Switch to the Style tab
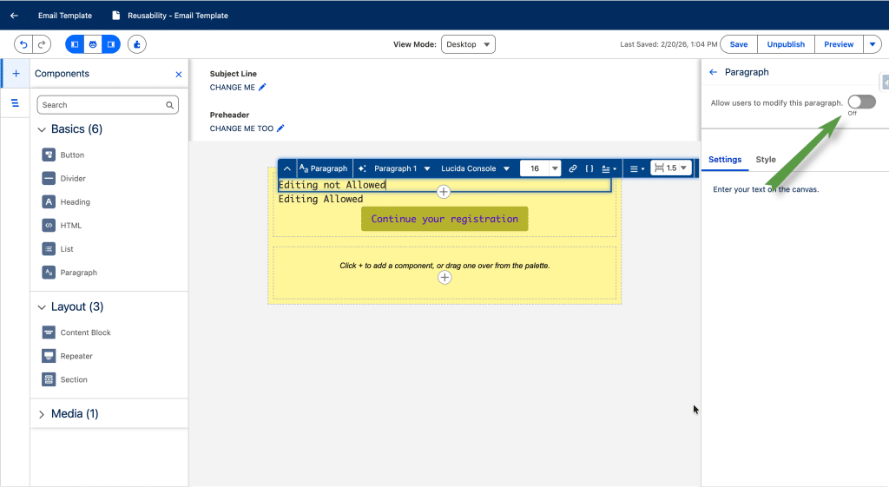889x487 pixels. coord(765,160)
